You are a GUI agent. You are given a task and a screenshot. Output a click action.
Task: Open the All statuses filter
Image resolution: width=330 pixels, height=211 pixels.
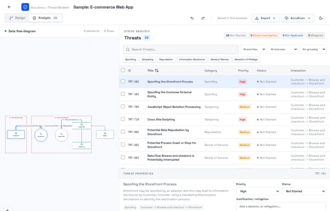(x=283, y=49)
